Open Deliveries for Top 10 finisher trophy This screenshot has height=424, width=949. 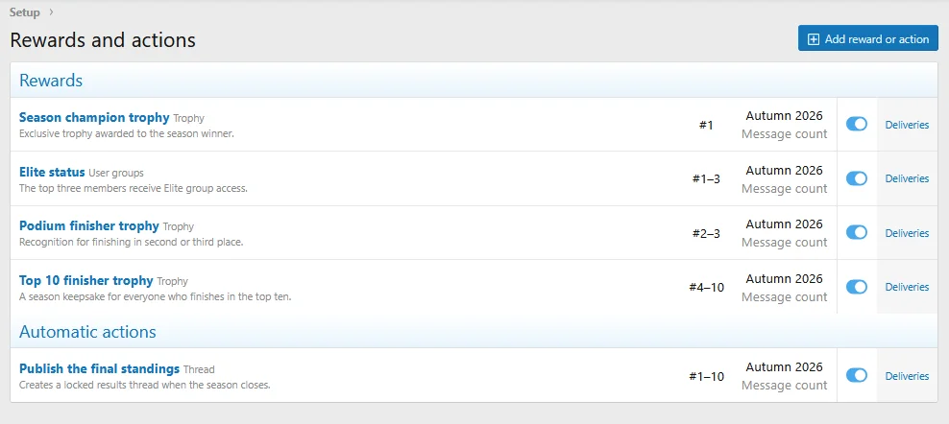(907, 287)
